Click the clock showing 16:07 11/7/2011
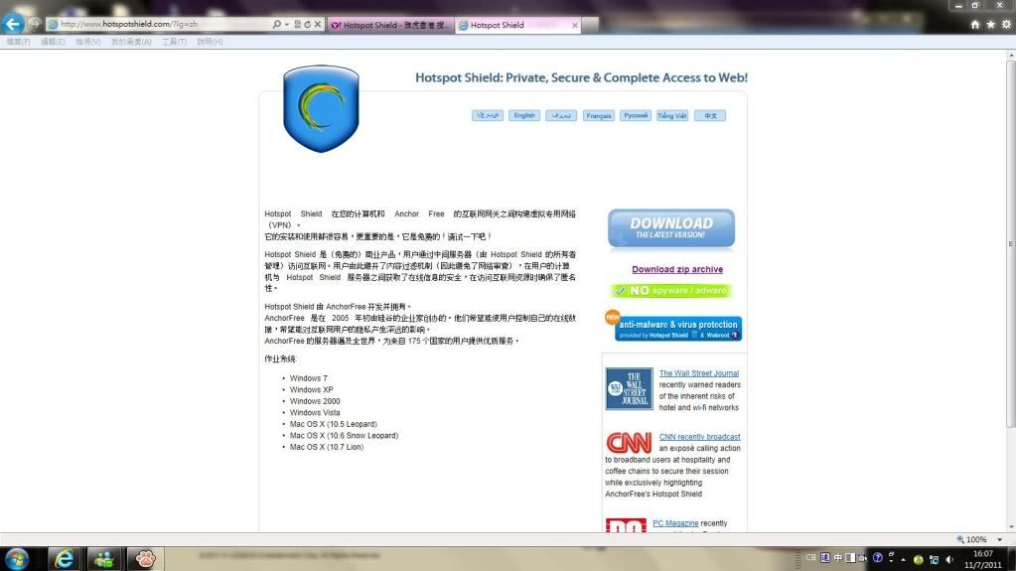1016x571 pixels. [983, 559]
